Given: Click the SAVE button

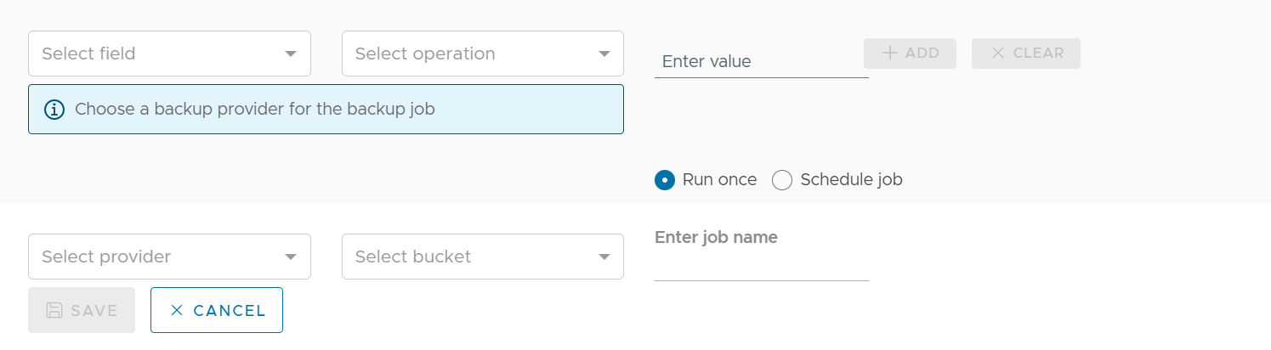Looking at the screenshot, I should [x=82, y=310].
